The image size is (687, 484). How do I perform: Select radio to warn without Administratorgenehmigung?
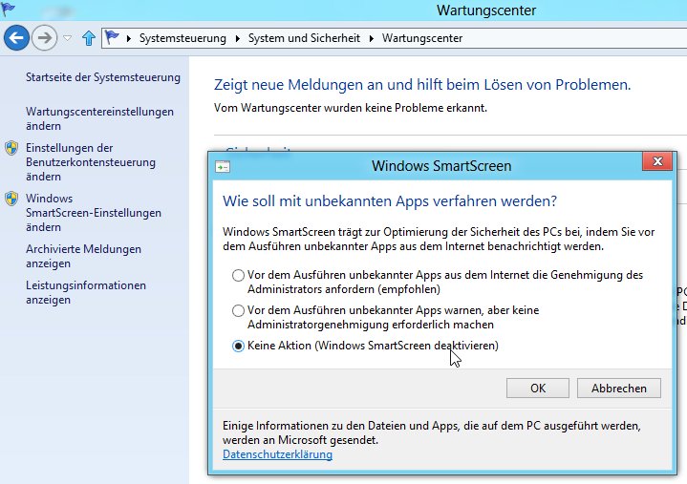[238, 310]
